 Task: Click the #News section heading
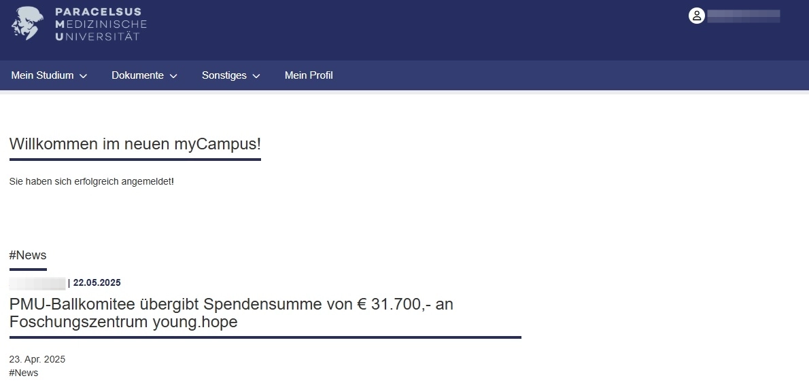point(28,255)
